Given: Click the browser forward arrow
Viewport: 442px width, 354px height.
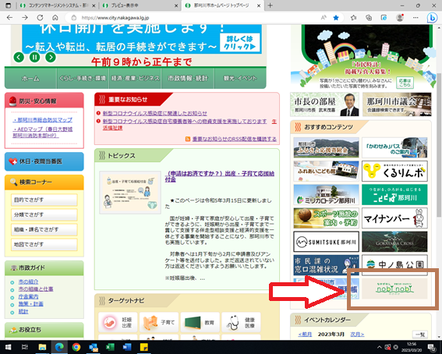Looking at the screenshot, I should tap(25, 18).
